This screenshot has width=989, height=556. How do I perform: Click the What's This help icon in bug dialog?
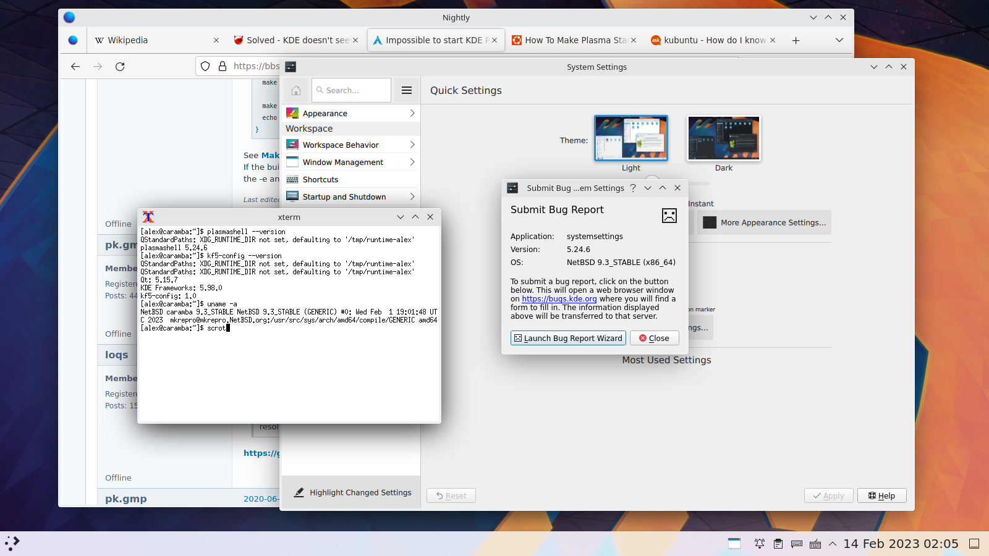(x=633, y=188)
